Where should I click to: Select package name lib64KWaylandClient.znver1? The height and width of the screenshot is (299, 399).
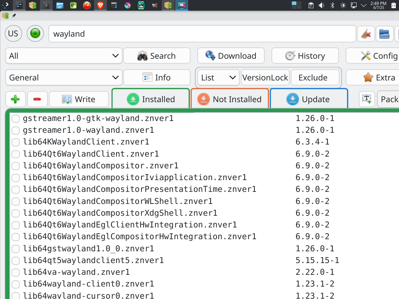click(x=86, y=142)
